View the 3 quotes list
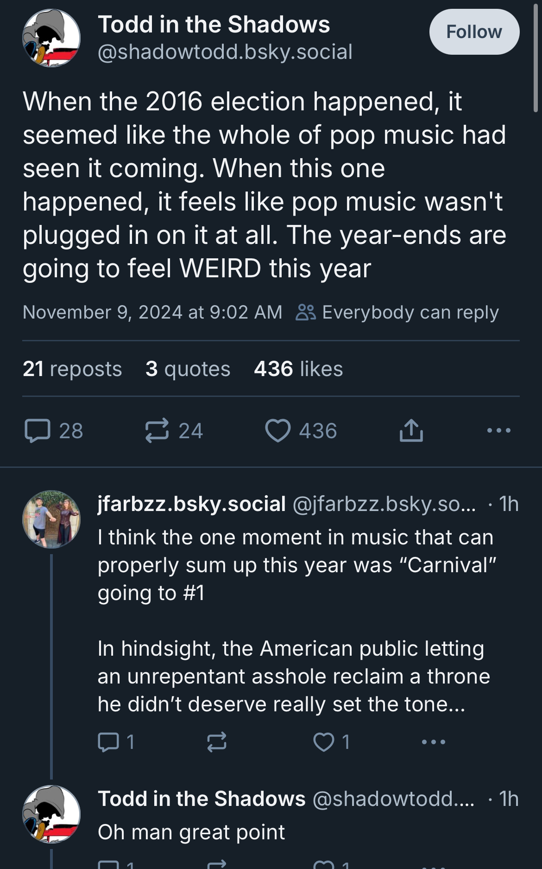 pyautogui.click(x=188, y=369)
